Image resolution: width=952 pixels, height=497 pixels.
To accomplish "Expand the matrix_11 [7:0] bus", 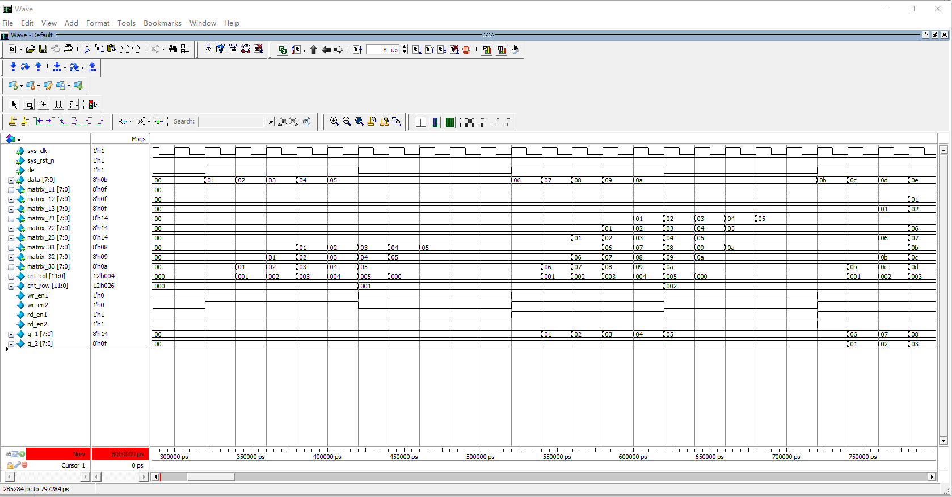I will (11, 190).
